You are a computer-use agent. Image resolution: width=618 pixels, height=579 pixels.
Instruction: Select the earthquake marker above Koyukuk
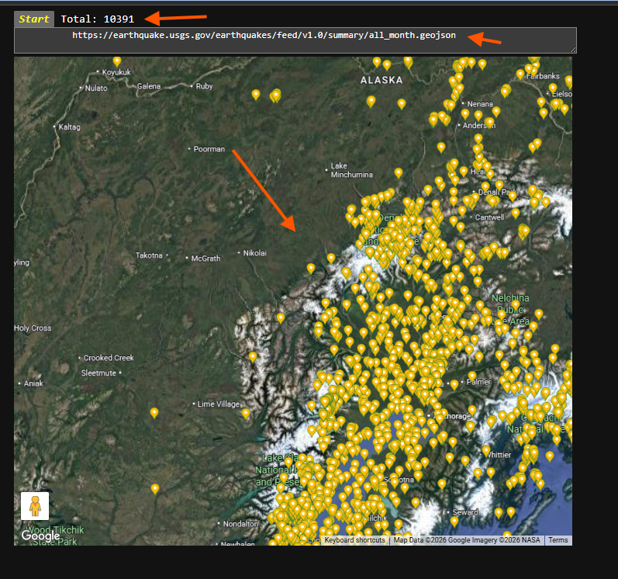click(117, 61)
